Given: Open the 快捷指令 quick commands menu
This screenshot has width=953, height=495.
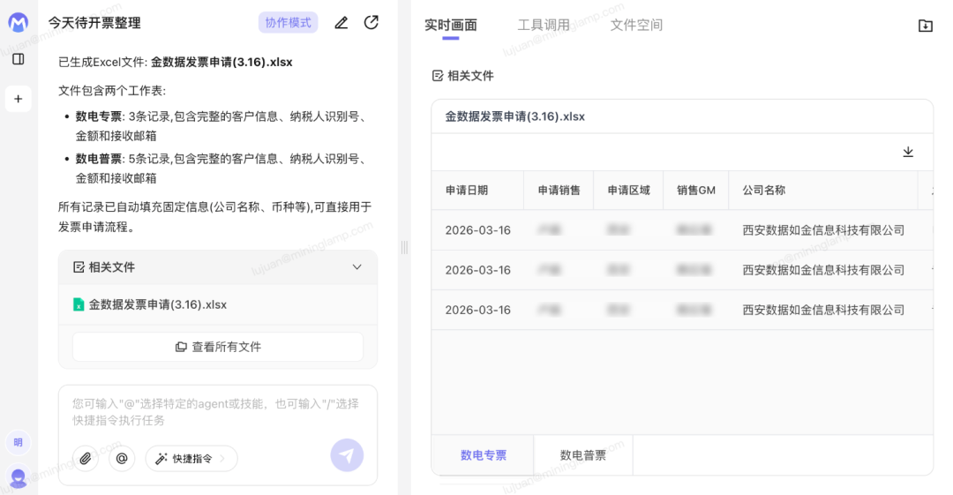Looking at the screenshot, I should (191, 458).
